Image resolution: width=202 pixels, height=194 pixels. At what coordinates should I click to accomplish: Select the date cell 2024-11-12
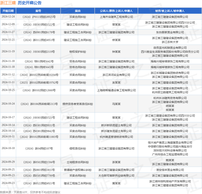coord(8,75)
